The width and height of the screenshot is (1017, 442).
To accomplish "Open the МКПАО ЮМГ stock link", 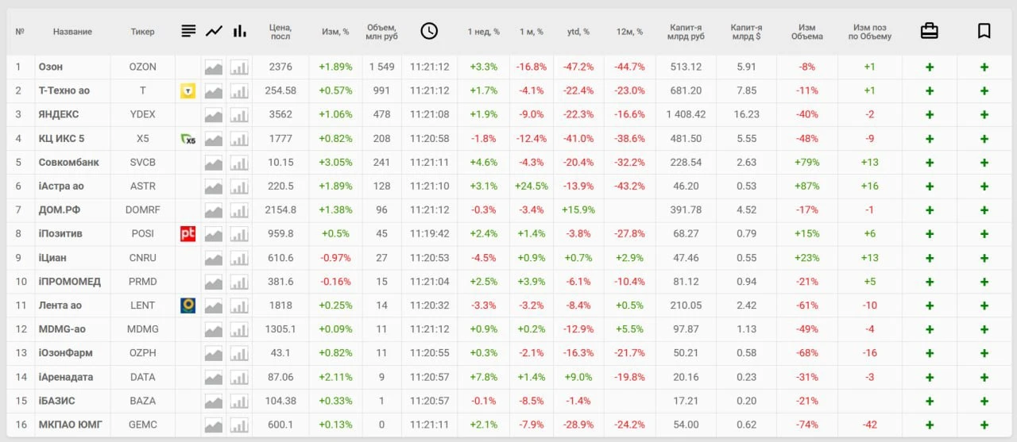I will [70, 425].
